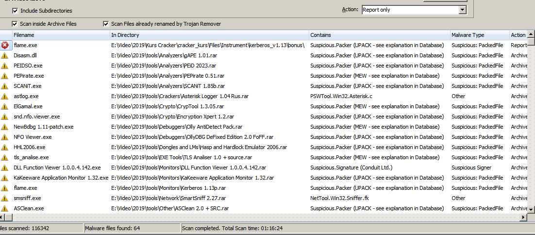
Task: Click the warning icon beside smsniff.exe
Action: [x=5, y=198]
